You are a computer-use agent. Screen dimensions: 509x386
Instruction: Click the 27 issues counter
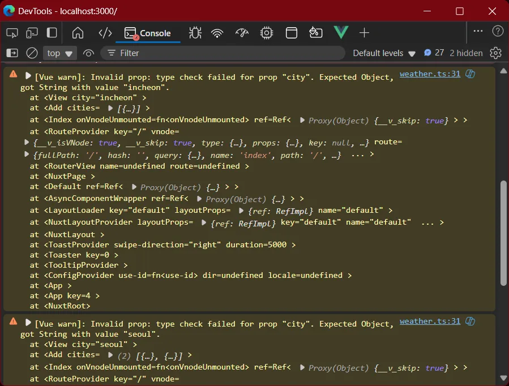pyautogui.click(x=434, y=53)
